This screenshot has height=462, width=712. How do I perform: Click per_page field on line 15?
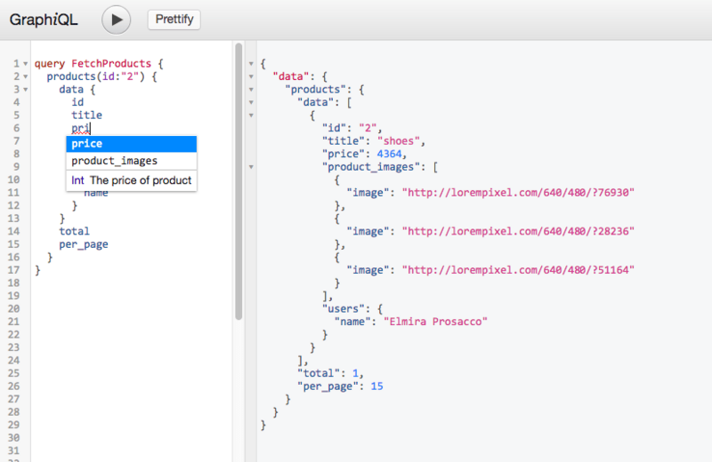click(84, 244)
